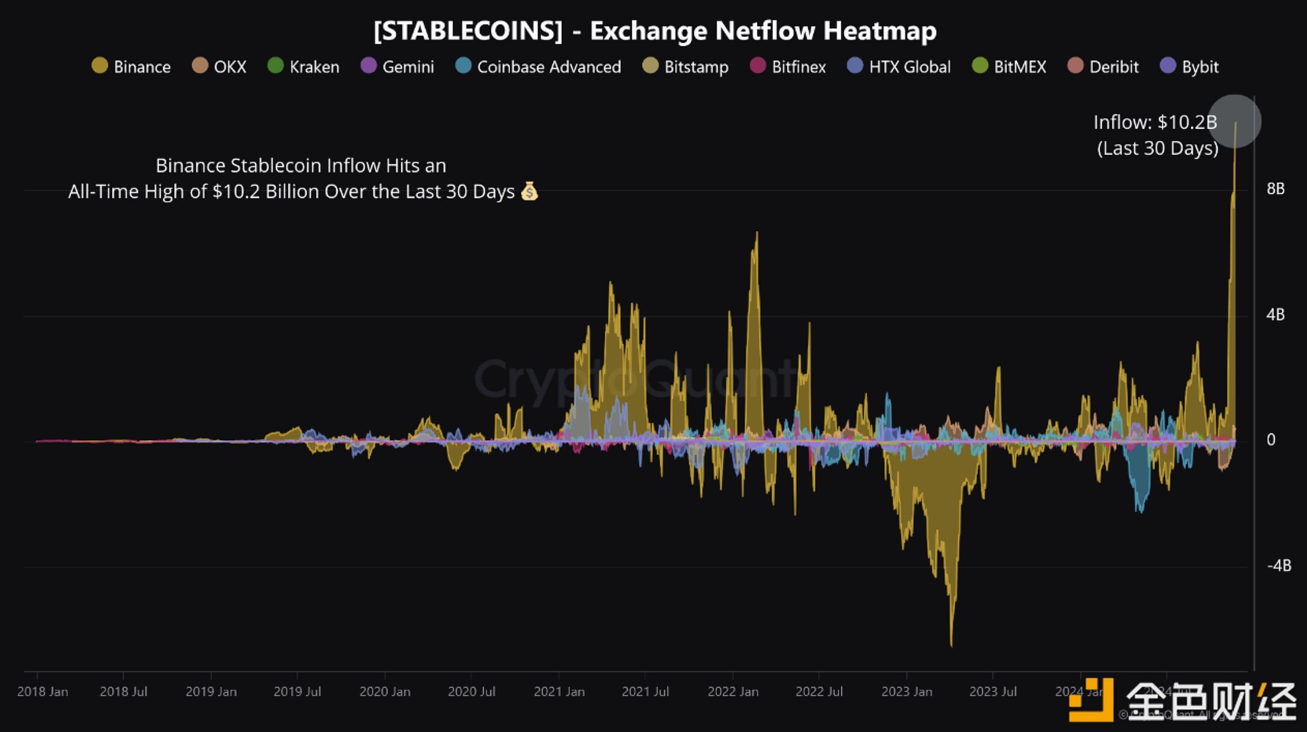Viewport: 1307px width, 732px height.
Task: Click the Bitfinex legend color dot
Action: pos(758,66)
